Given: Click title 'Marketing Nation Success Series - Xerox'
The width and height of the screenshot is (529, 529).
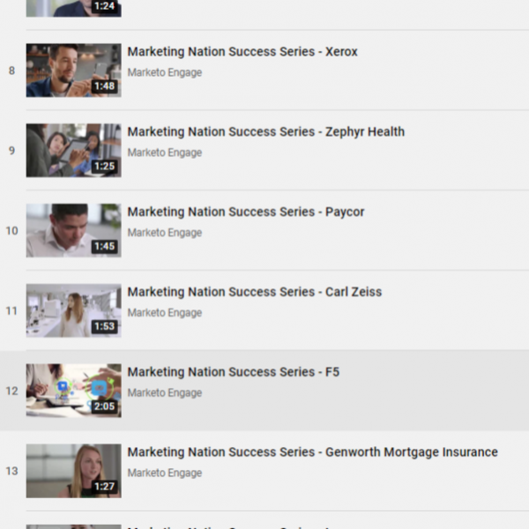Looking at the screenshot, I should point(242,52).
